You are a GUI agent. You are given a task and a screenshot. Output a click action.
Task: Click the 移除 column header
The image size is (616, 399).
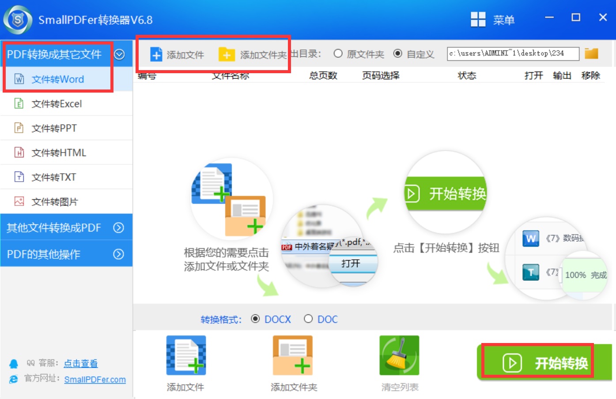[x=591, y=75]
